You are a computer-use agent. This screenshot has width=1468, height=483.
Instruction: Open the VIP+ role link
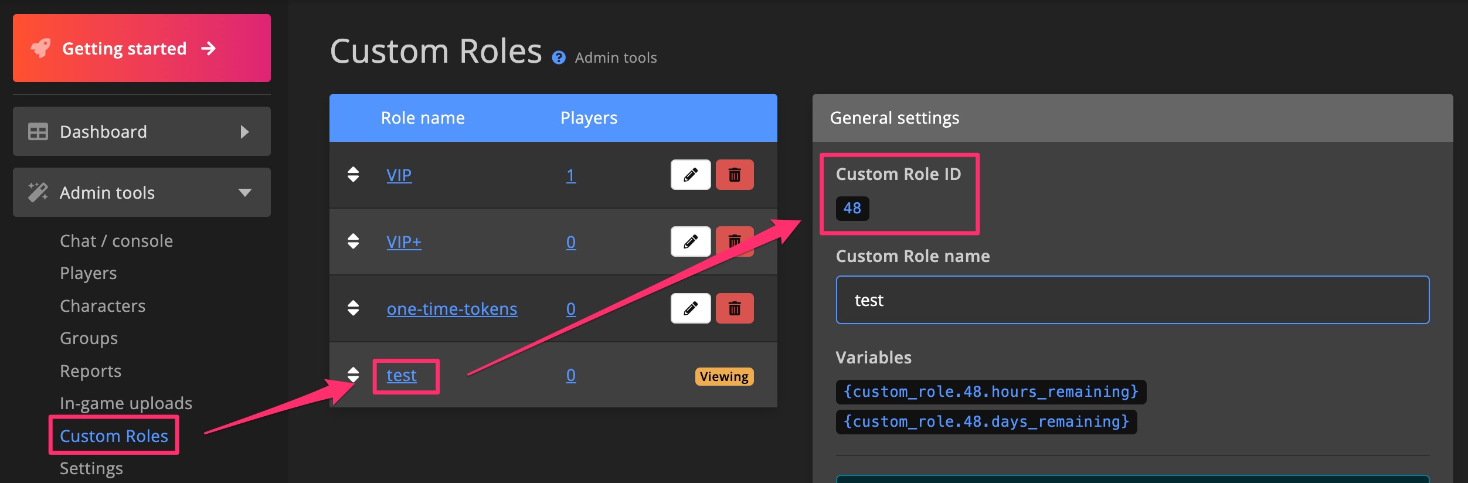coord(404,242)
